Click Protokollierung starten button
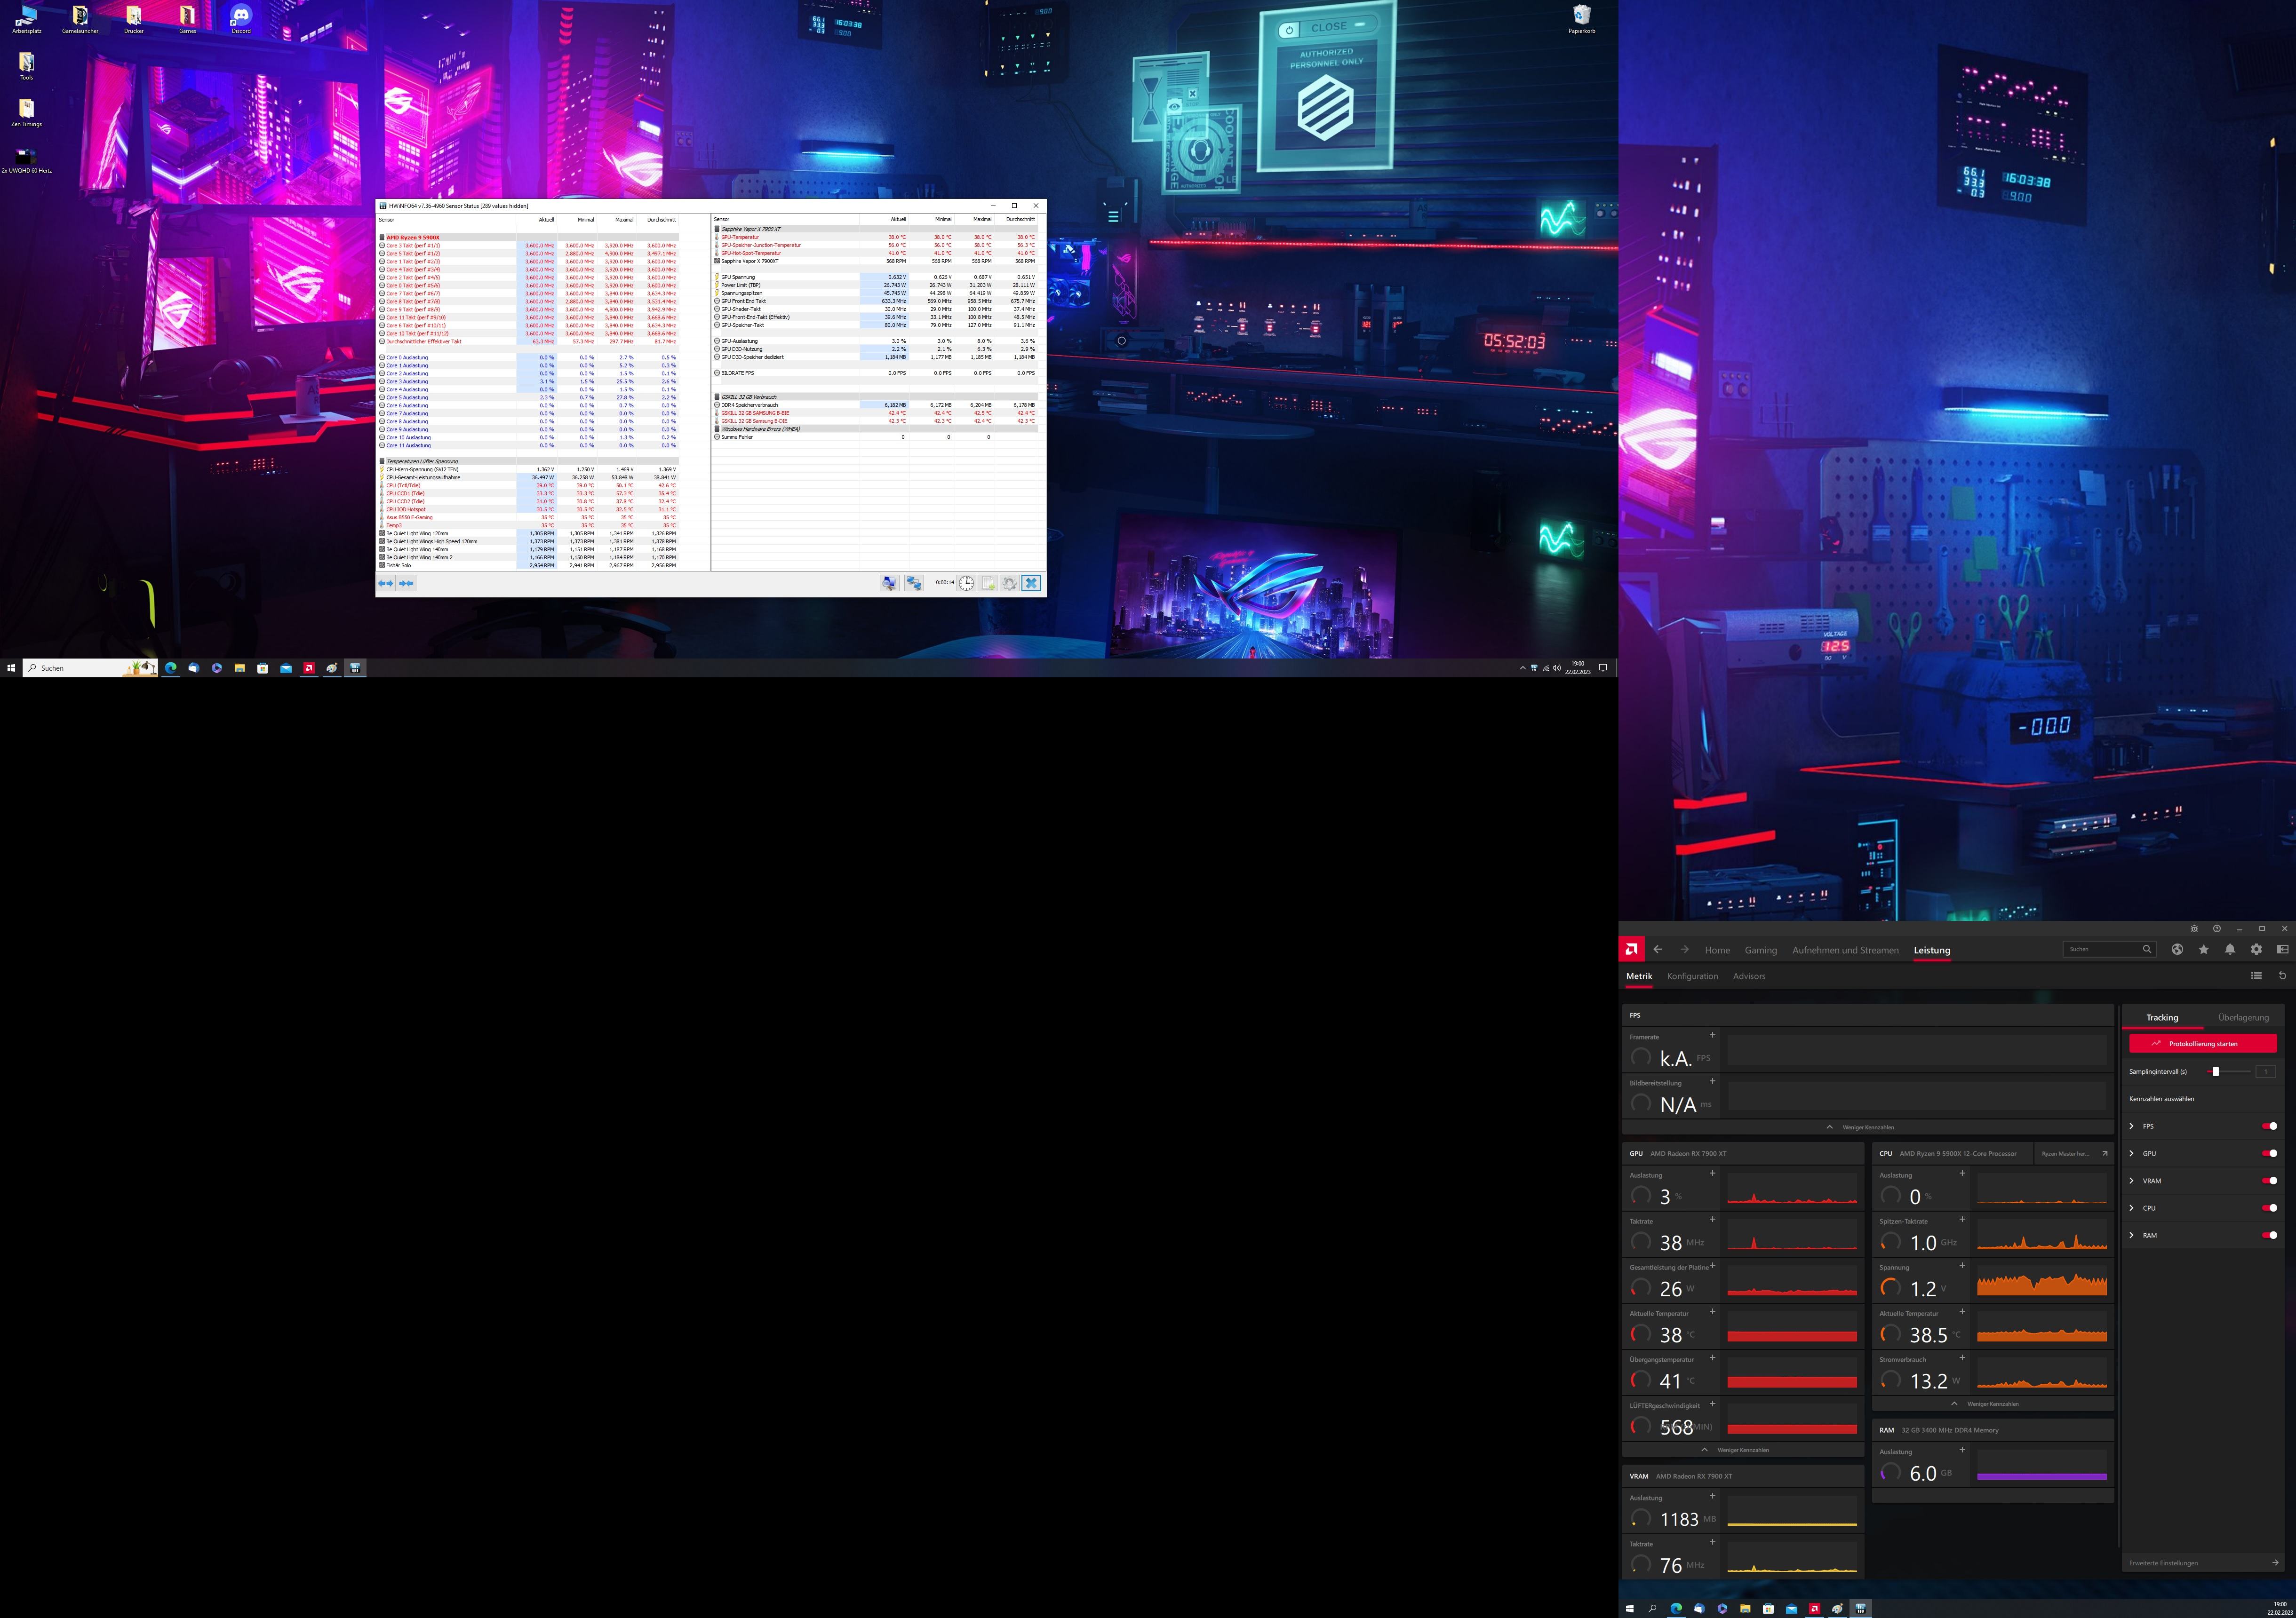This screenshot has width=2296, height=1618. coord(2203,1043)
